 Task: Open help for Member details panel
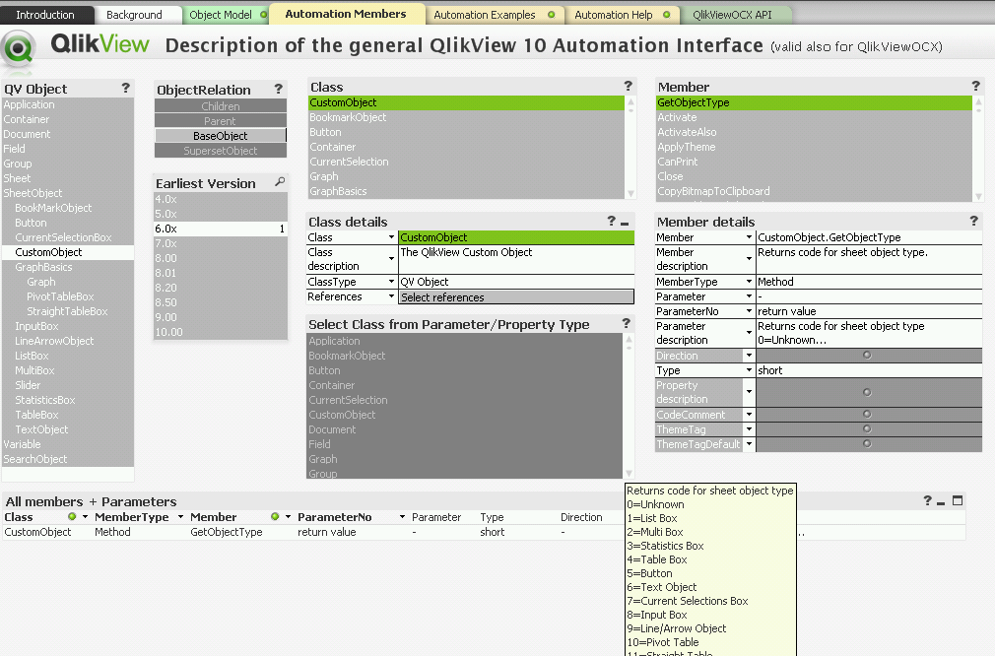pos(974,221)
